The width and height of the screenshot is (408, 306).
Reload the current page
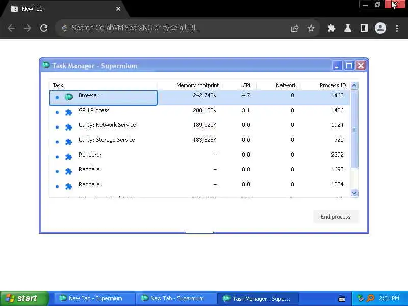[x=44, y=28]
